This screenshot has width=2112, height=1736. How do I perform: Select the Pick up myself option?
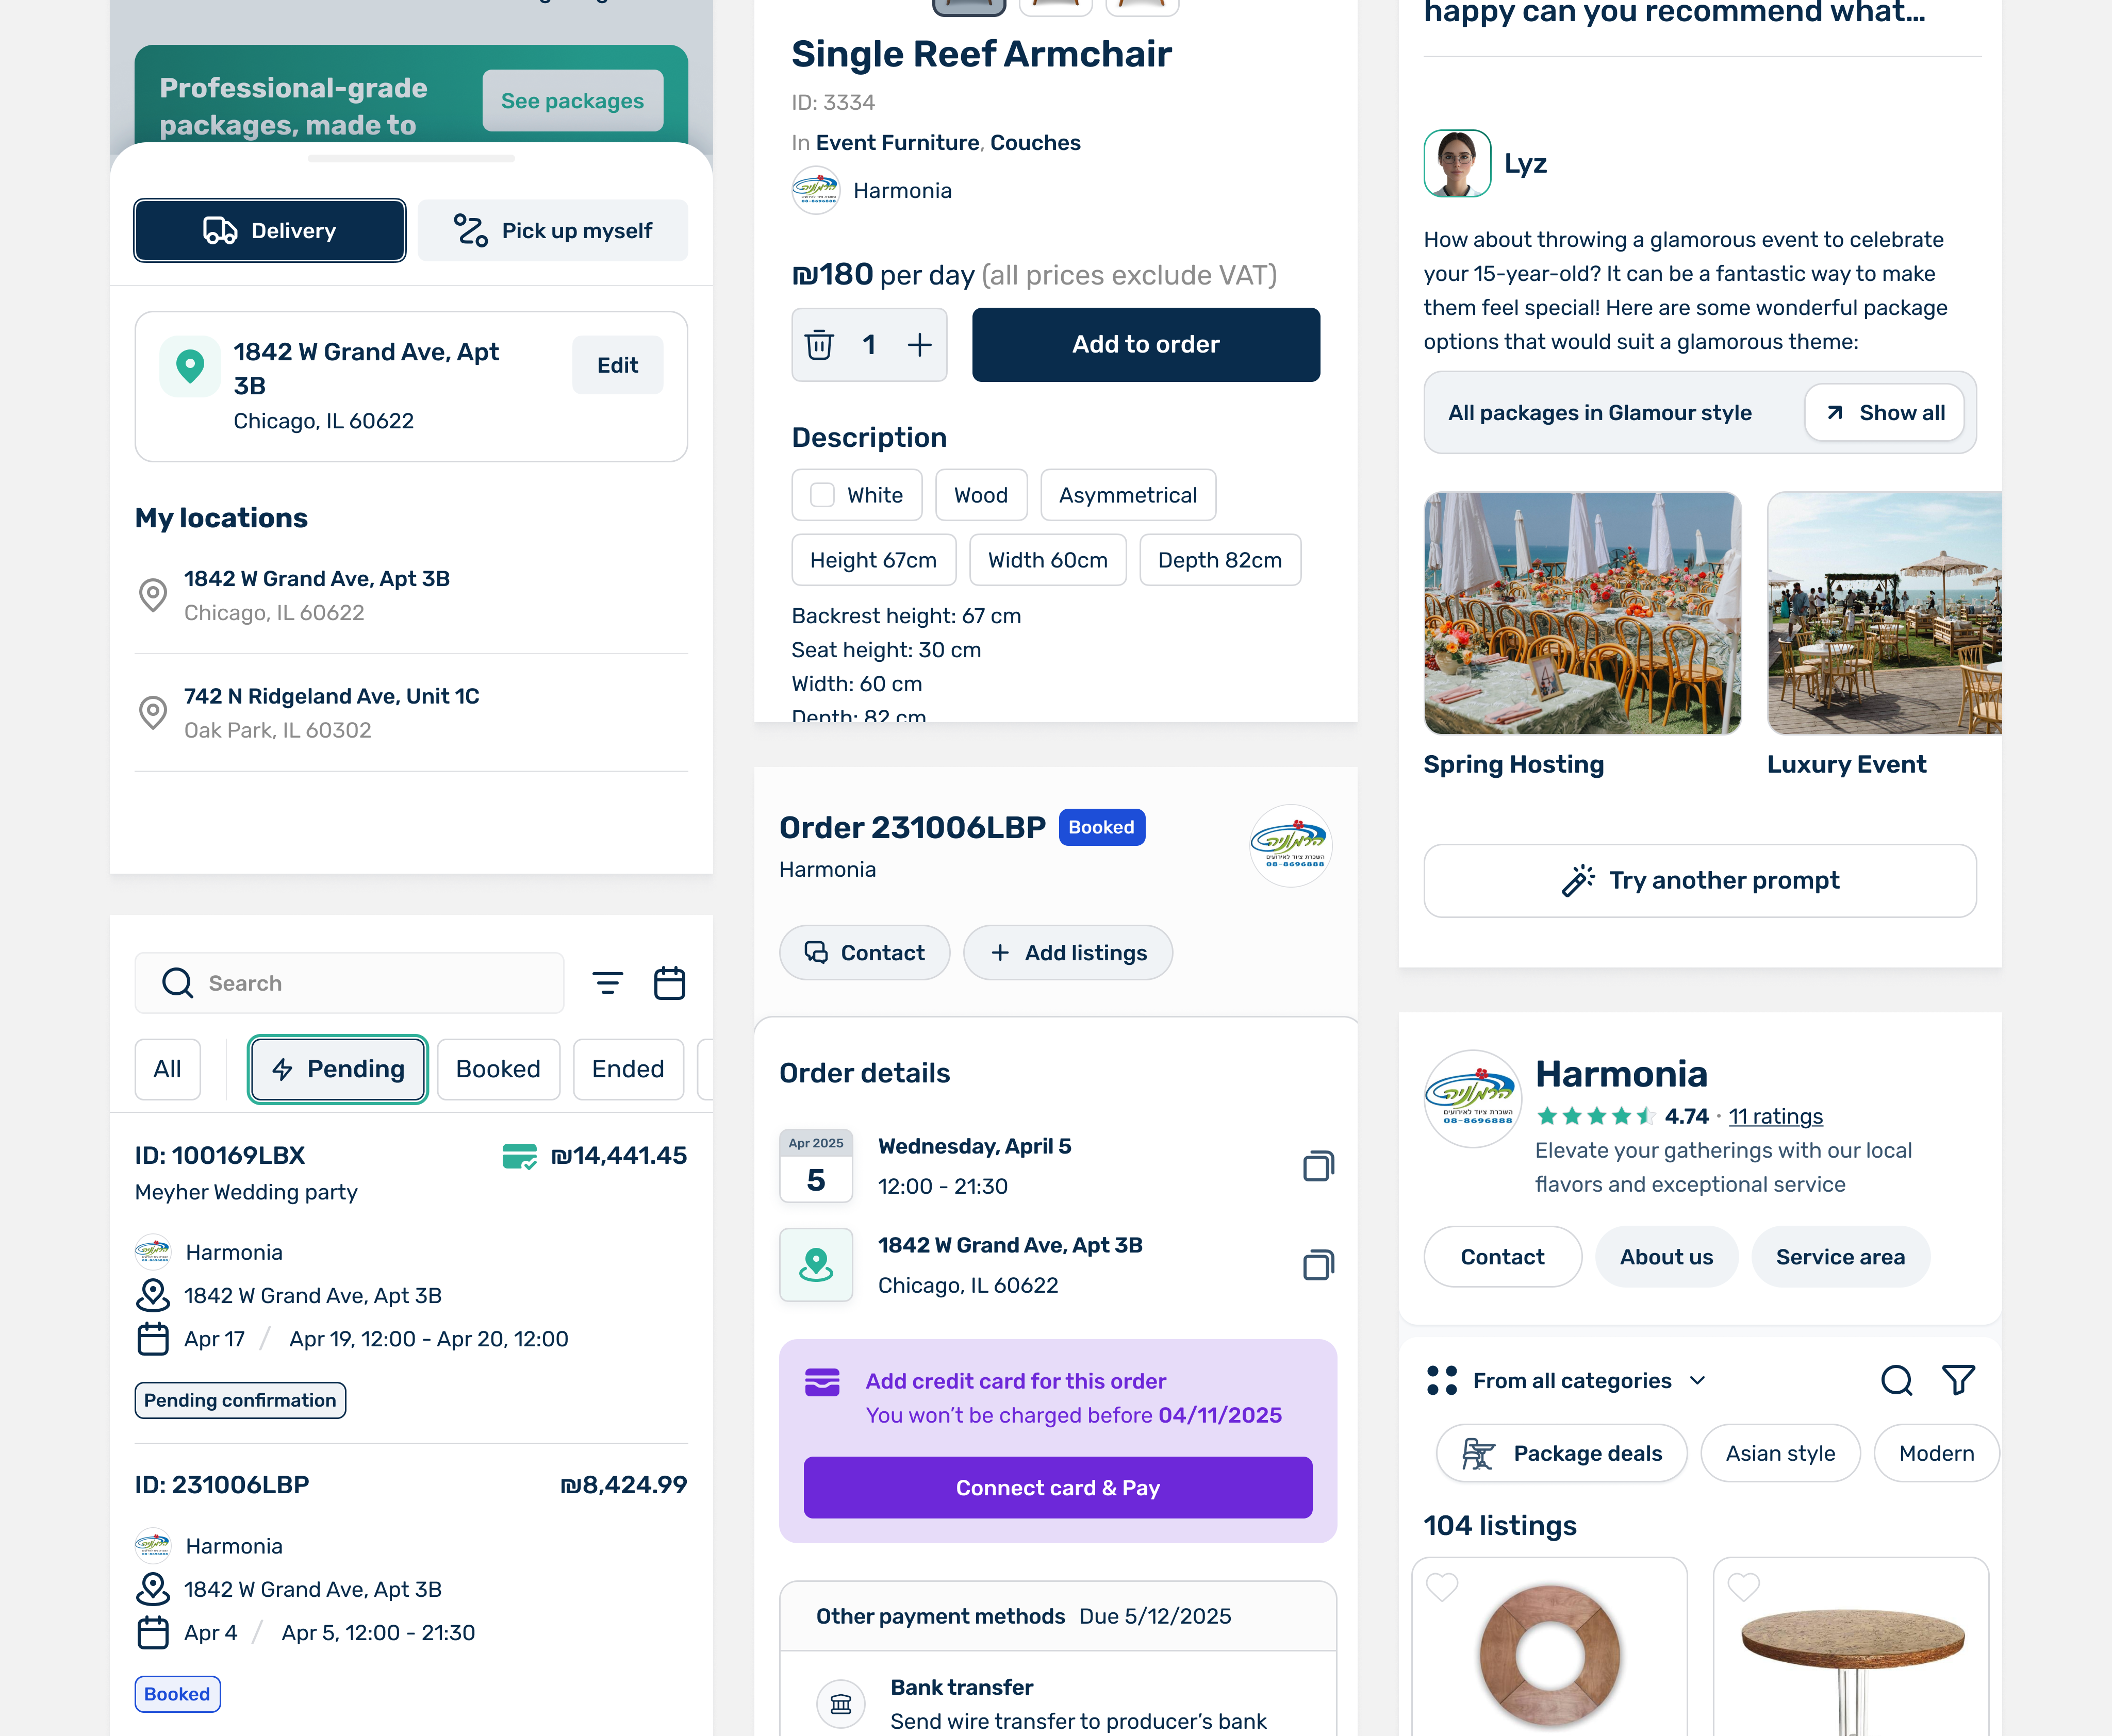tap(552, 231)
